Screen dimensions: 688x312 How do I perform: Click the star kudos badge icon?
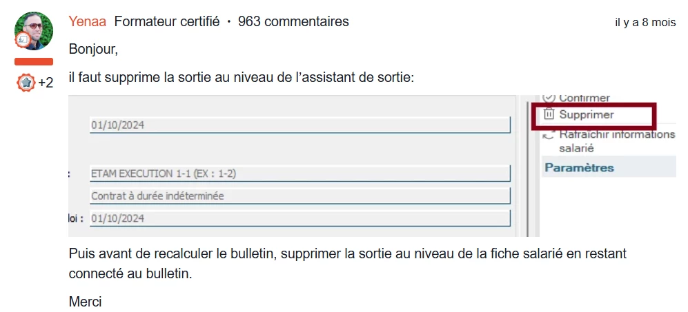click(x=26, y=83)
